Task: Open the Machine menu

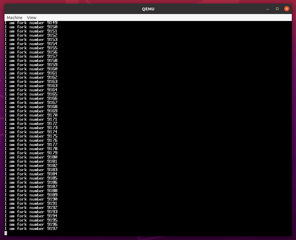Action: pyautogui.click(x=15, y=18)
